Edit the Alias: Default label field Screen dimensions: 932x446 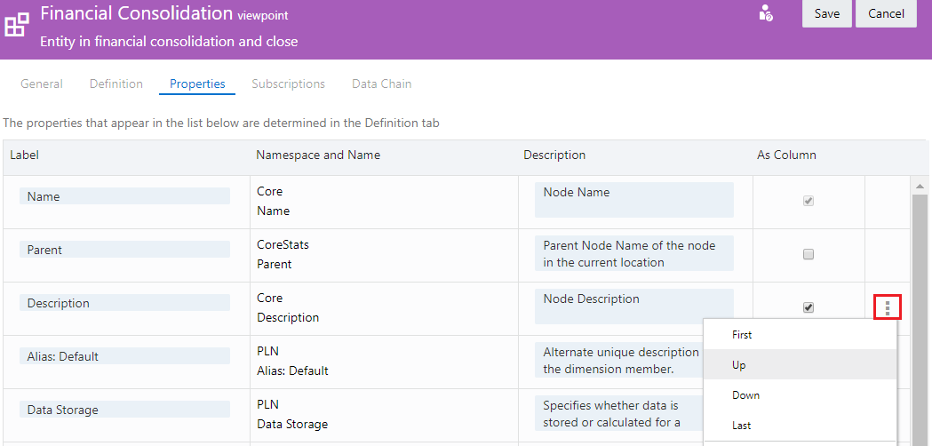click(124, 356)
